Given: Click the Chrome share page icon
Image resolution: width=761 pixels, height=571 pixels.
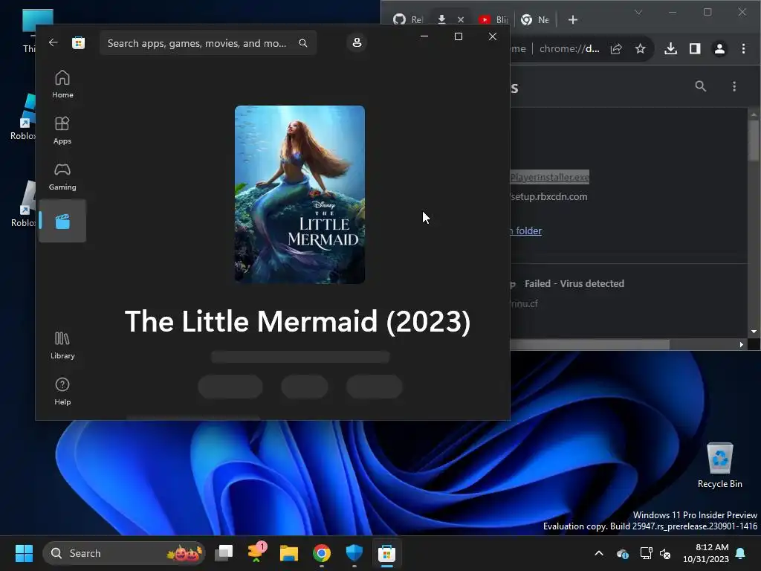Looking at the screenshot, I should coord(616,48).
